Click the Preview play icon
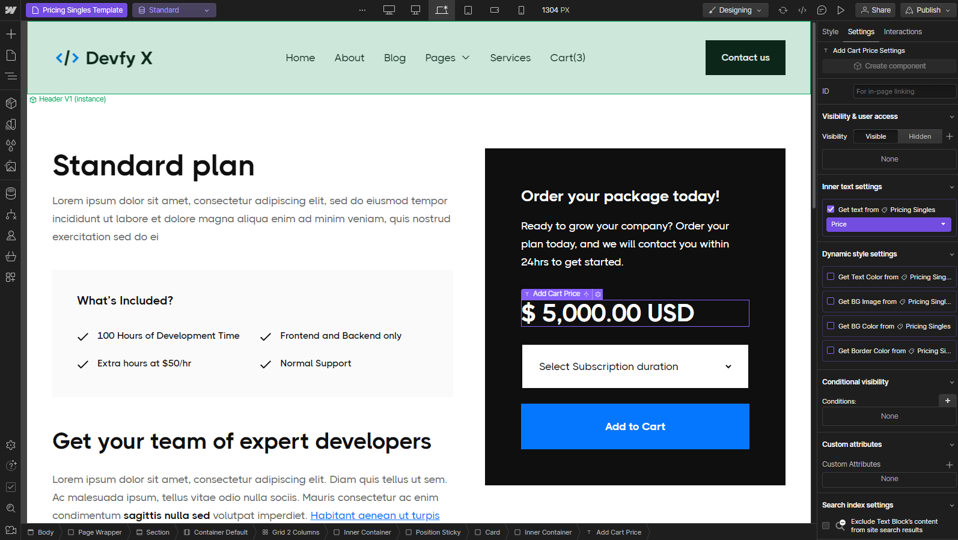 coord(841,10)
